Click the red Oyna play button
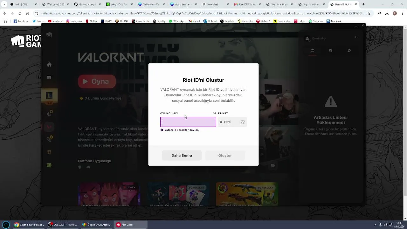Screen dimensions: 407x229 point(97,81)
